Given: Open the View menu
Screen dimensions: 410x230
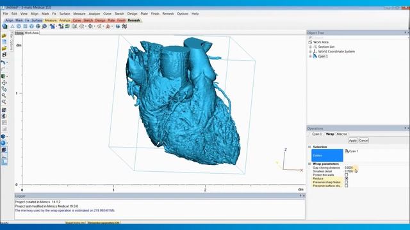Looking at the screenshot, I should pos(24,13).
